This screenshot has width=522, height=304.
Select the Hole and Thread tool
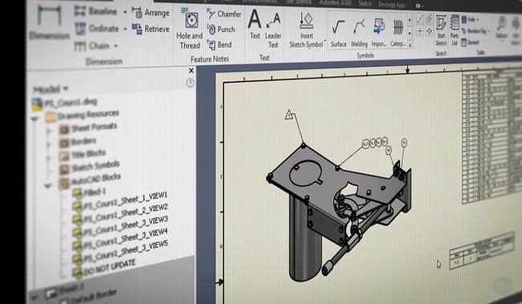point(190,29)
